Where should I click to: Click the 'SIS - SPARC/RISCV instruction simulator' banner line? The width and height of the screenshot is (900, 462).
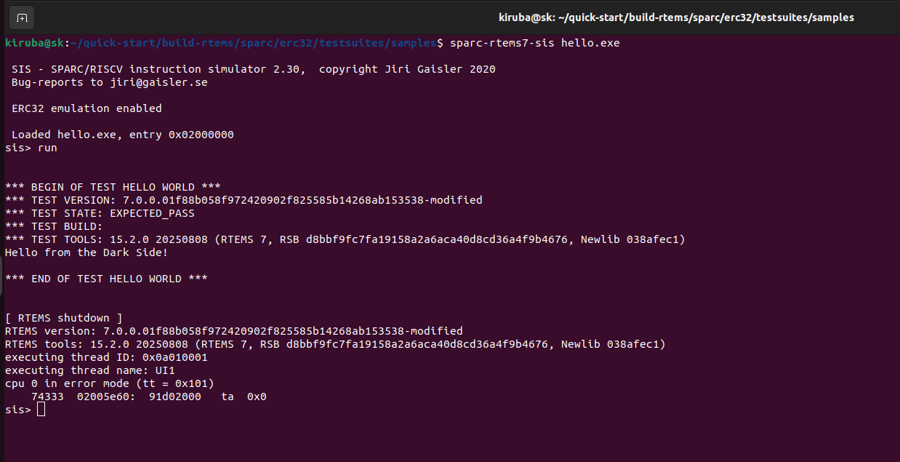coord(254,69)
